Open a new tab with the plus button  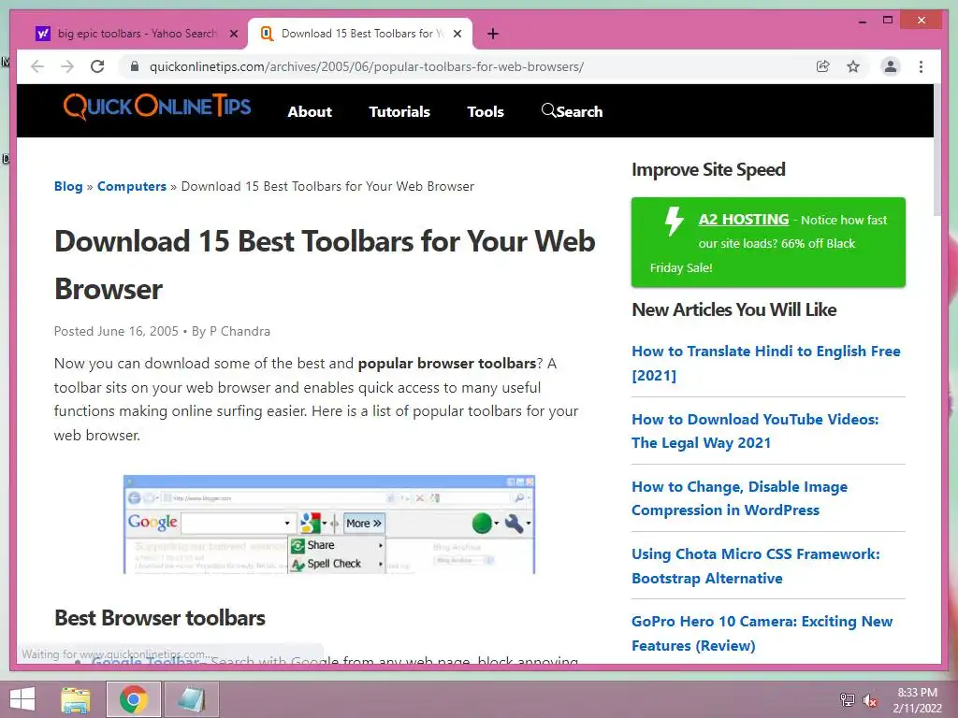[493, 34]
